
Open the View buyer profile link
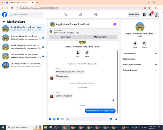pos(91,64)
